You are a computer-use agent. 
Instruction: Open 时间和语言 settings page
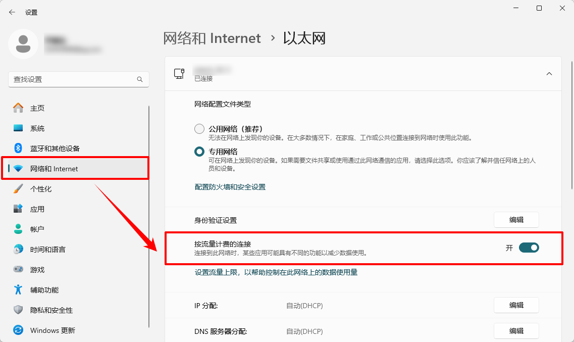pyautogui.click(x=78, y=250)
